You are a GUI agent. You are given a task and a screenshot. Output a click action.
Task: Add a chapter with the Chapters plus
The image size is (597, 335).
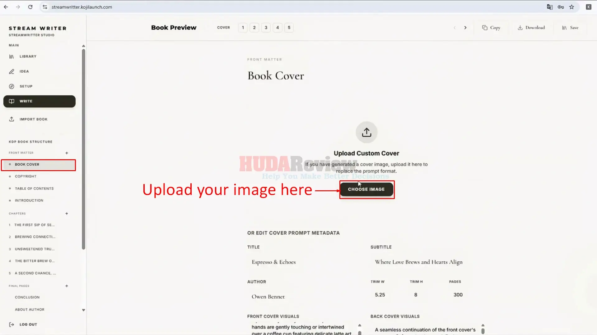67,214
